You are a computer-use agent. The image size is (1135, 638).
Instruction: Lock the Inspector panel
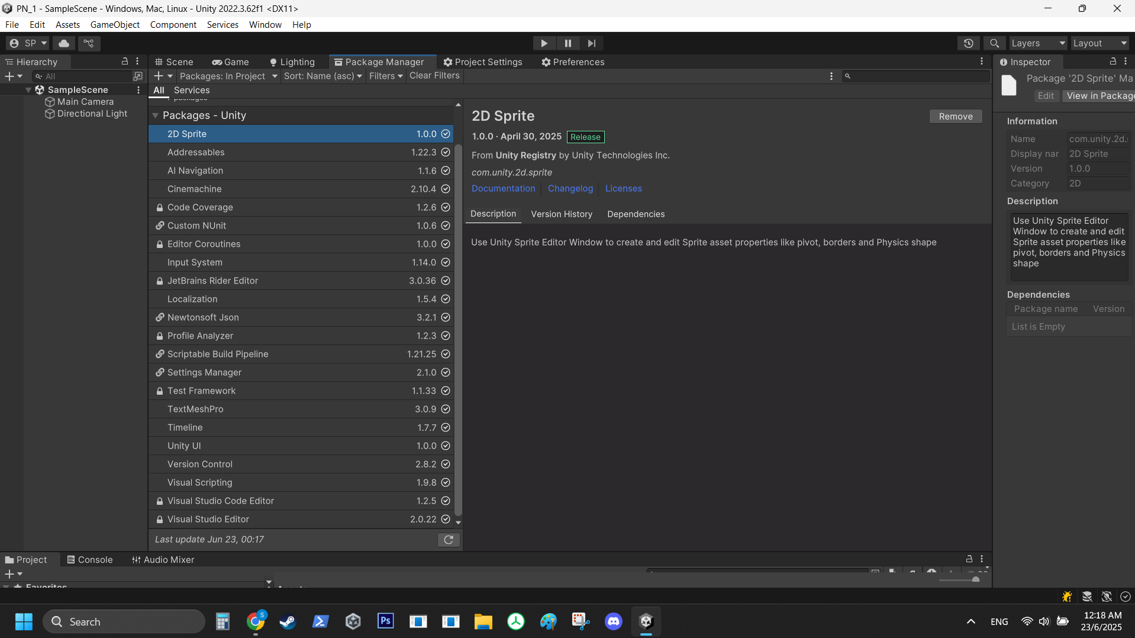1113,62
